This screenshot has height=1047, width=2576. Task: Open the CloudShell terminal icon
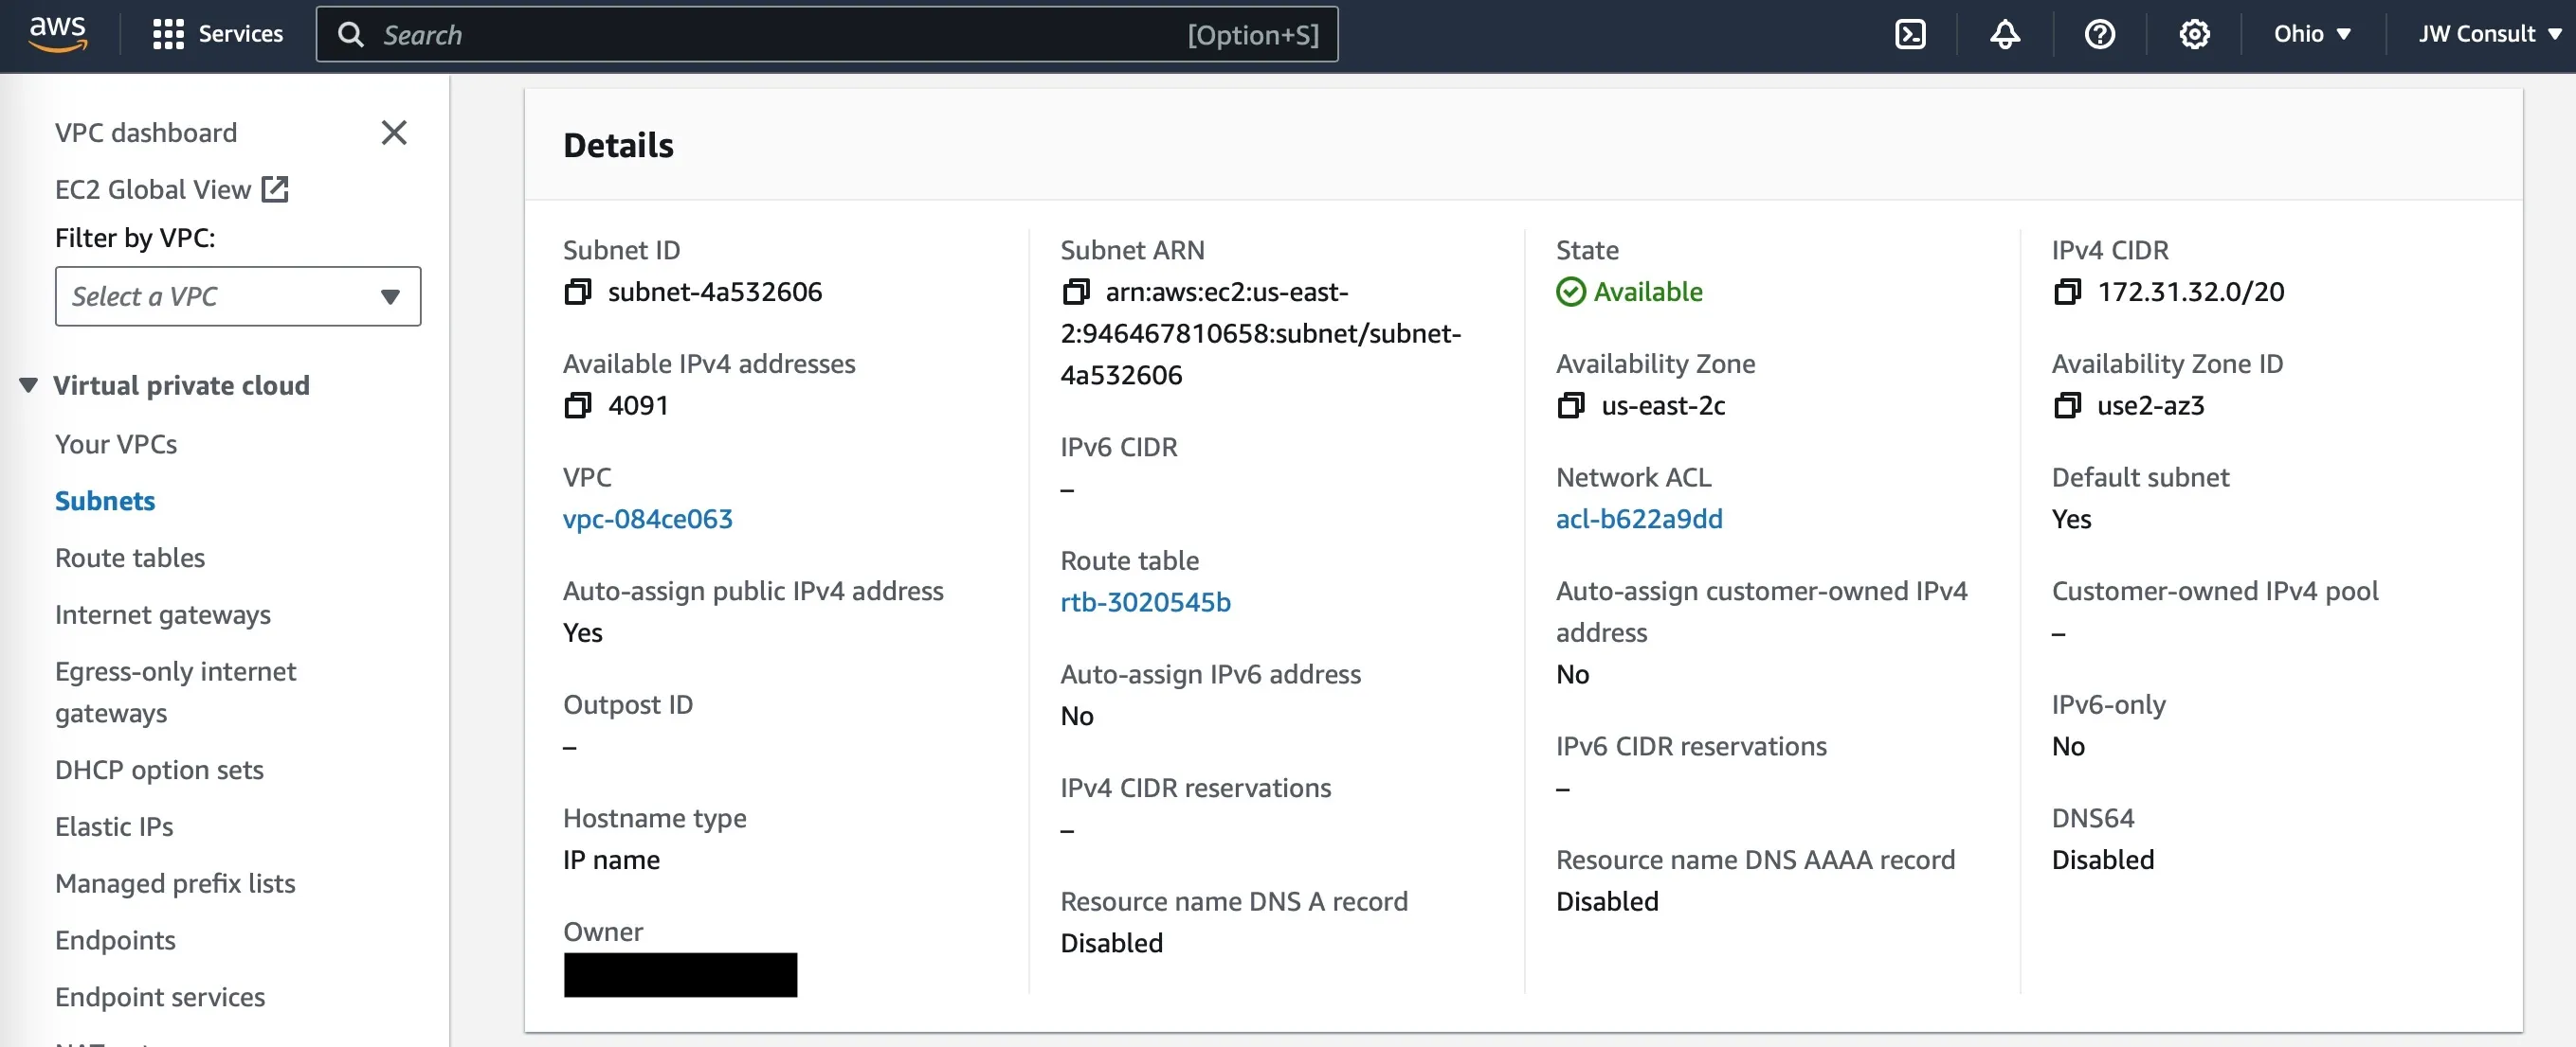pos(1911,33)
